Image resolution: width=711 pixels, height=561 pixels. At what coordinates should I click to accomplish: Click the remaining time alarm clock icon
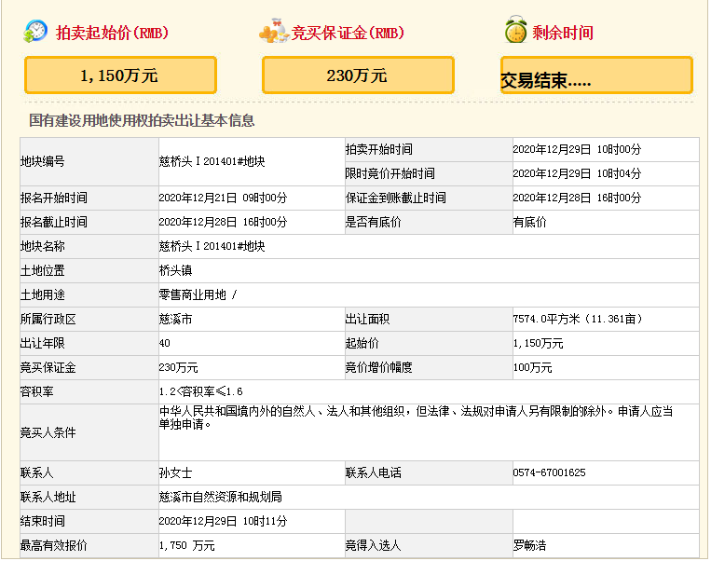pyautogui.click(x=514, y=32)
